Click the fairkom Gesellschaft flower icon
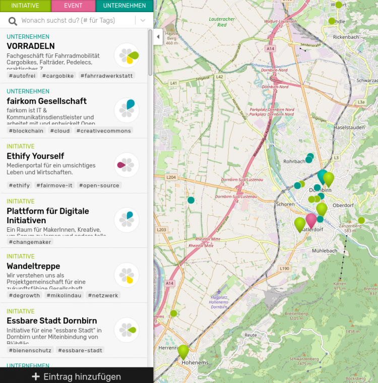 127,110
